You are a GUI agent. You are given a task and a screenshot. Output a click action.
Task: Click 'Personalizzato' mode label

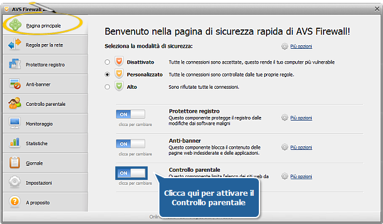pyautogui.click(x=145, y=75)
